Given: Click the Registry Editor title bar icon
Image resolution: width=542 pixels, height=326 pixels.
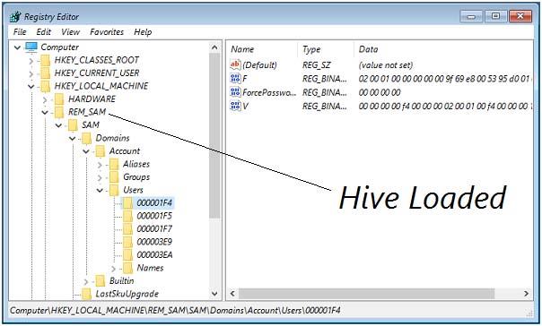Looking at the screenshot, I should point(15,16).
